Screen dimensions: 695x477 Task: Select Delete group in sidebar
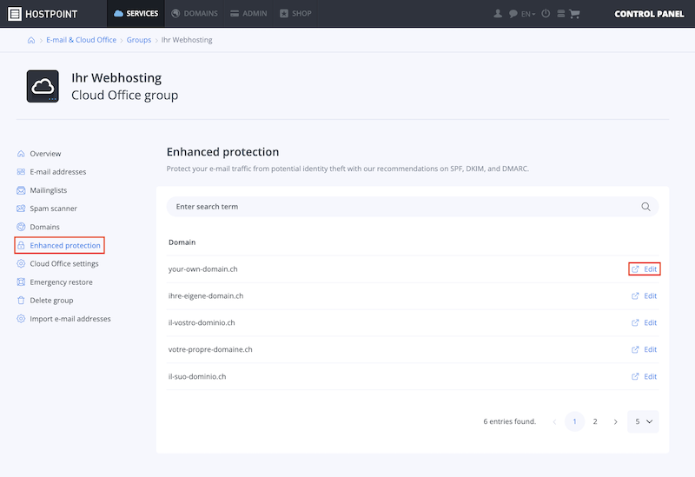[x=51, y=300]
